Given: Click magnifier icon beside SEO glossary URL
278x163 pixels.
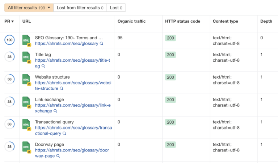Looking at the screenshot, I should tap(102, 44).
